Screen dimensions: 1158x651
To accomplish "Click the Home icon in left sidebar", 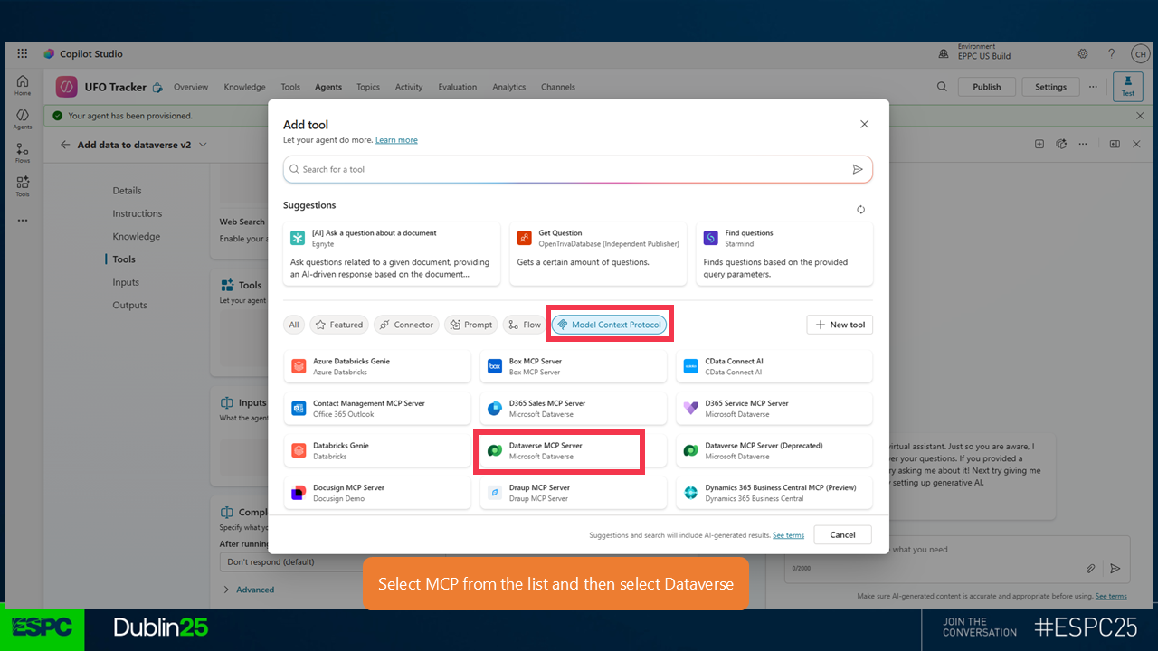I will click(x=23, y=85).
